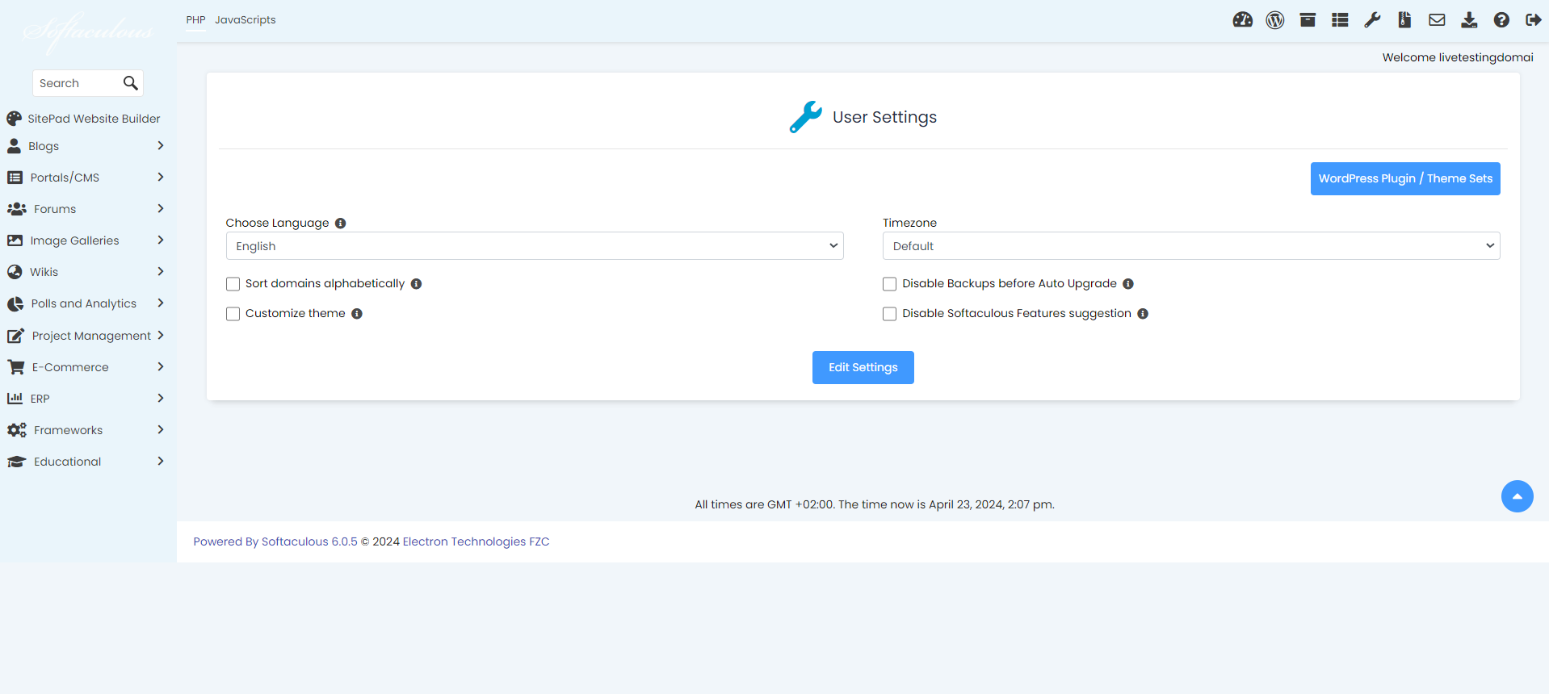1549x694 pixels.
Task: Open the envelope email settings icon
Action: point(1437,20)
